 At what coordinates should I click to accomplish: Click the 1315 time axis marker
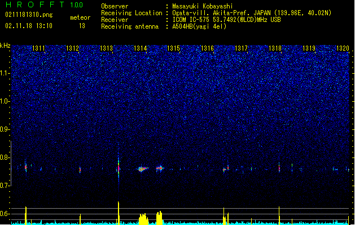(x=173, y=48)
